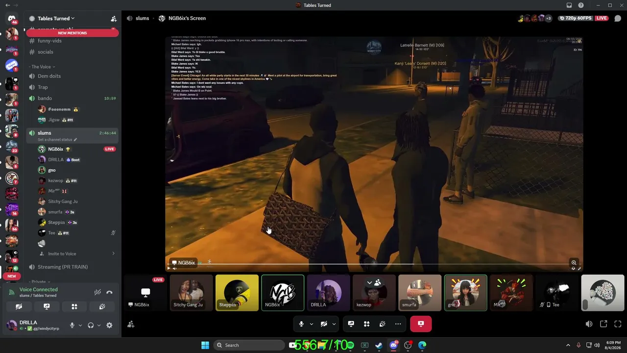Click the red stop watching stream button
Viewport: 627px width, 353px height.
pos(421,324)
